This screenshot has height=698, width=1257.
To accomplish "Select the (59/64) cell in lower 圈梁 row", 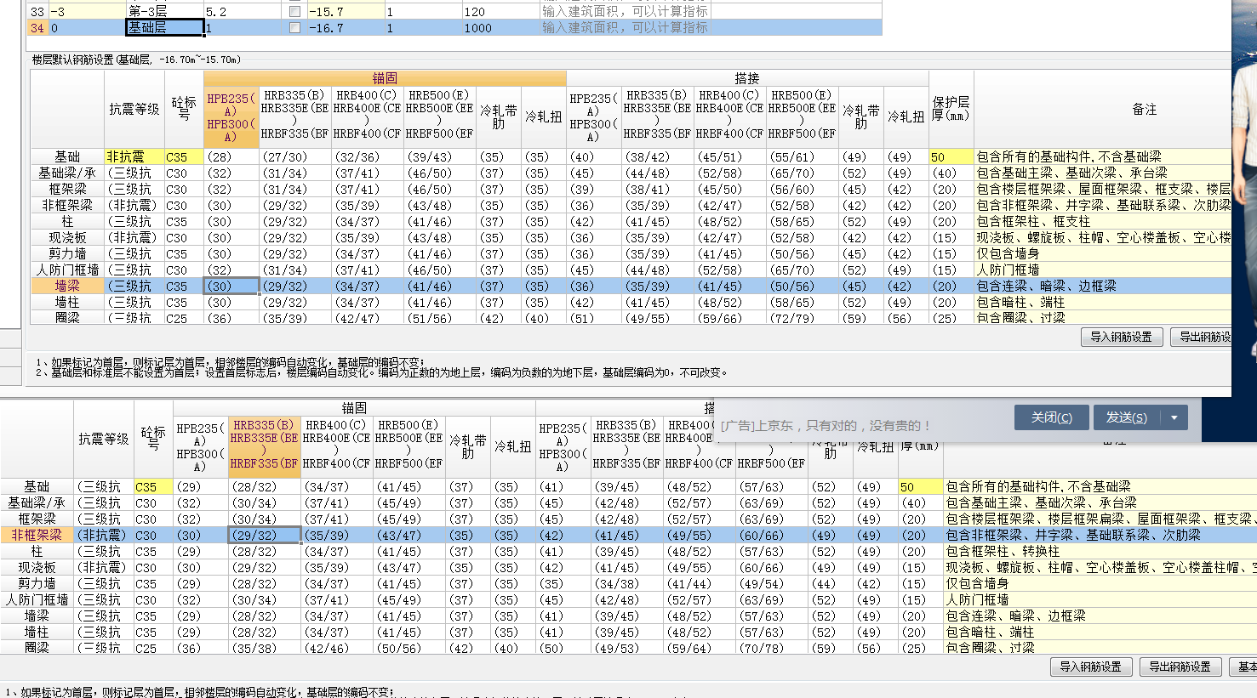I will (x=700, y=648).
